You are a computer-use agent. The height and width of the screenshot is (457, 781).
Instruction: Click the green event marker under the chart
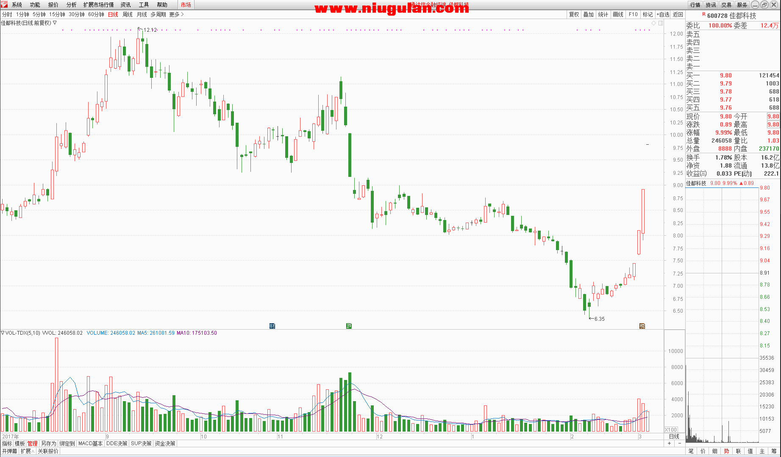point(349,326)
